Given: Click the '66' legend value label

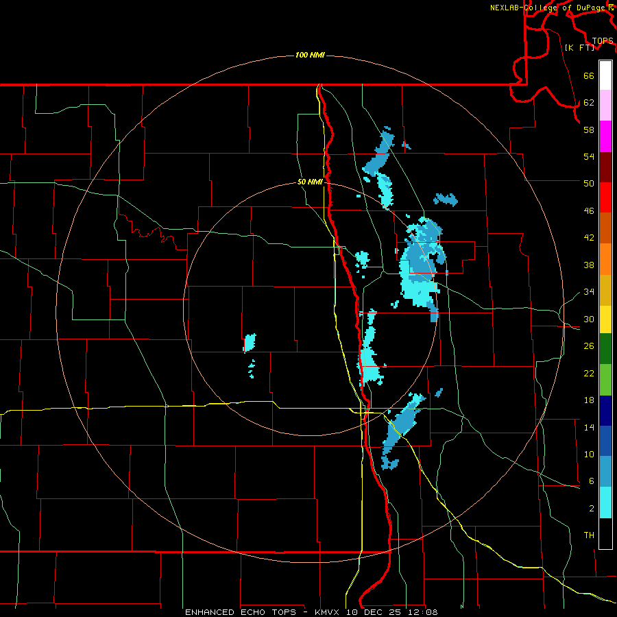Looking at the screenshot, I should click(589, 76).
